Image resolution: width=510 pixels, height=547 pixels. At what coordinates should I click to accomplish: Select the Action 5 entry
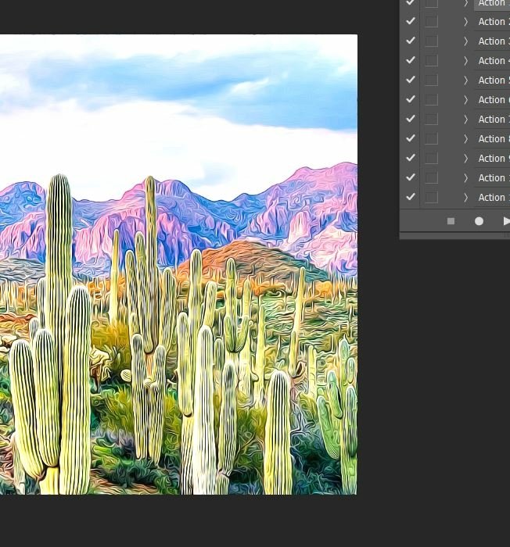pyautogui.click(x=492, y=80)
